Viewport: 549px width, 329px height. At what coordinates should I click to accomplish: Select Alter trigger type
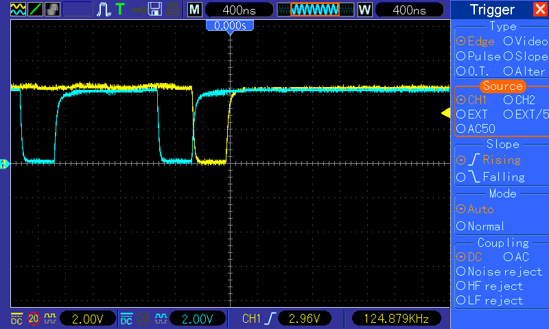(x=524, y=71)
